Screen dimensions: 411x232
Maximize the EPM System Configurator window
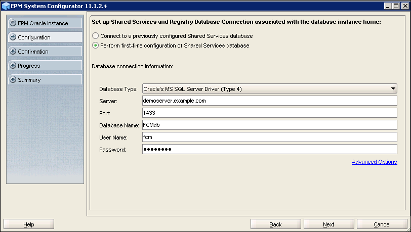tap(395, 6)
